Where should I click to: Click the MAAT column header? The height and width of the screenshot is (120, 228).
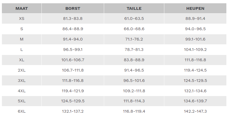click(x=22, y=8)
